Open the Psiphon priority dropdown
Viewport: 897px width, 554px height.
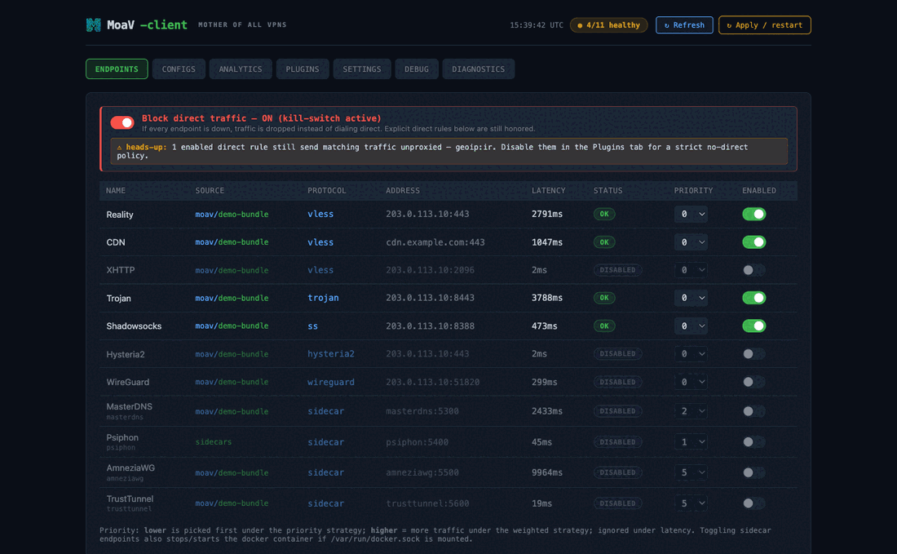point(691,442)
